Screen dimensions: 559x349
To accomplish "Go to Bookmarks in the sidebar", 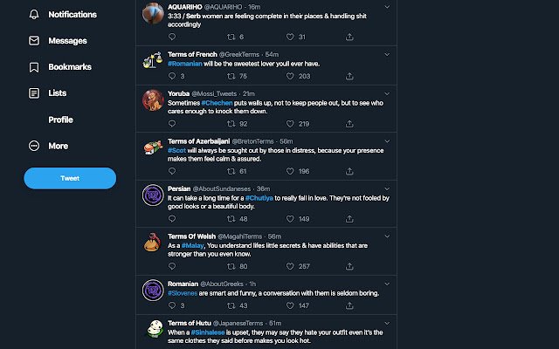I will (x=60, y=67).
